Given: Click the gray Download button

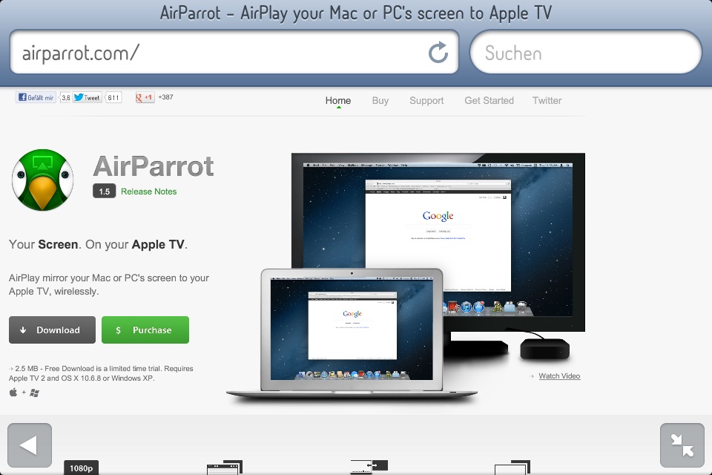Looking at the screenshot, I should (52, 330).
